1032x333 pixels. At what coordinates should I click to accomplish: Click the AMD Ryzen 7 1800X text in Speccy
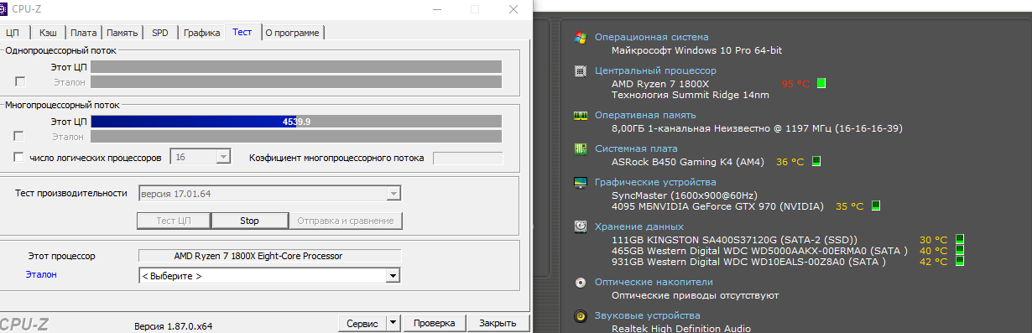[x=660, y=84]
